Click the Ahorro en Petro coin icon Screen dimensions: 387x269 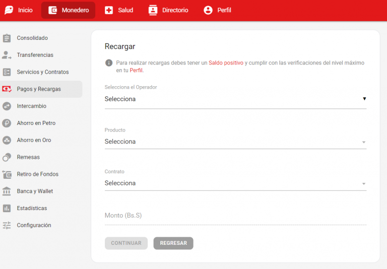tap(7, 123)
